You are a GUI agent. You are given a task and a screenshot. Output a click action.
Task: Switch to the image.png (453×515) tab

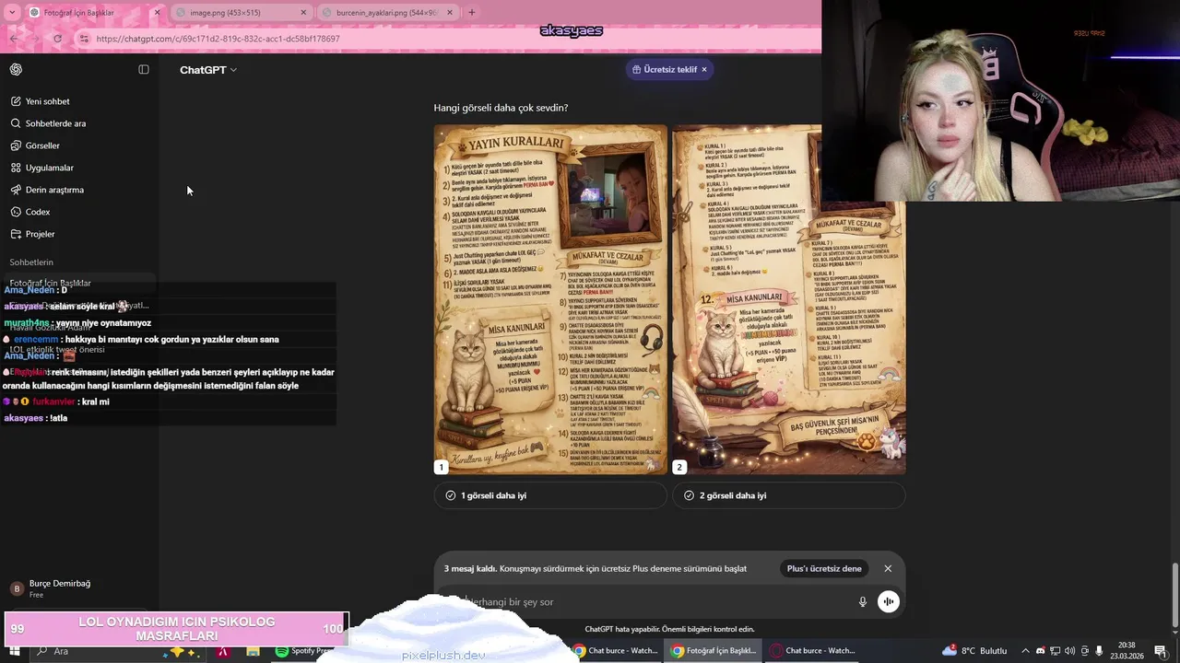[x=240, y=13]
